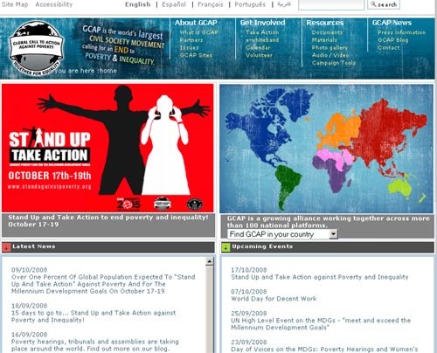Click the Stand Up Take Action banner image
The width and height of the screenshot is (437, 353).
(108, 148)
